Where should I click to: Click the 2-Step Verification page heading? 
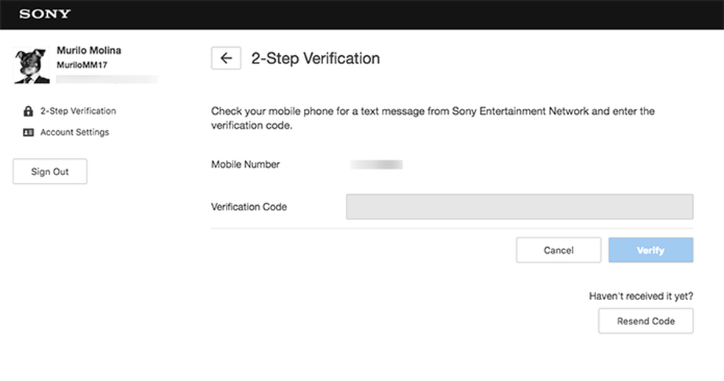[x=316, y=58]
